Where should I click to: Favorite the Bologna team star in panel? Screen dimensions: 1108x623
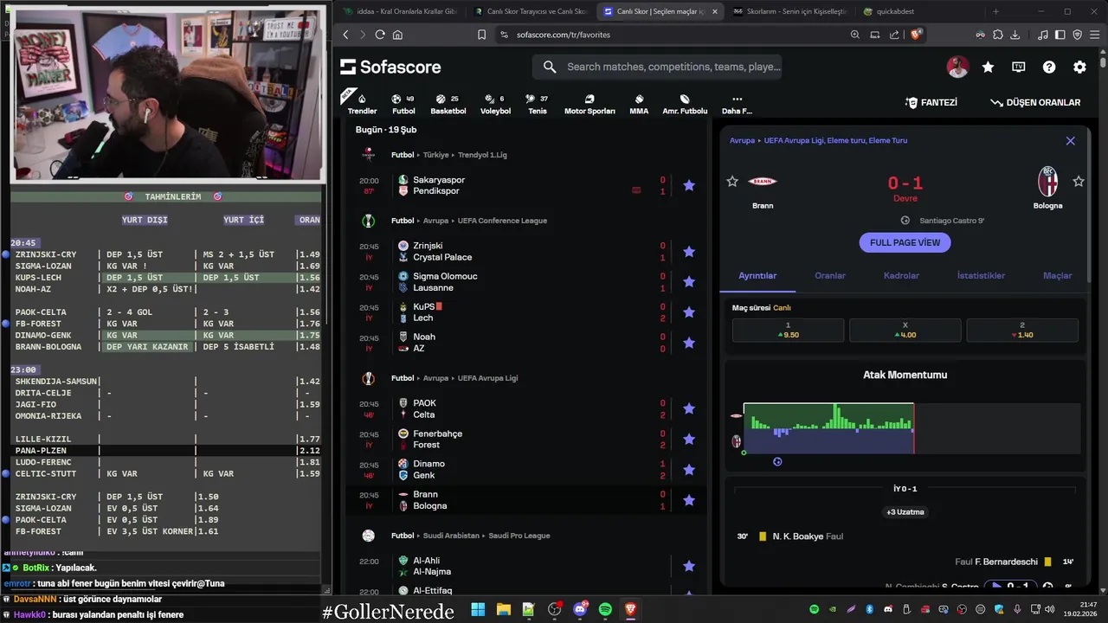pos(1079,181)
